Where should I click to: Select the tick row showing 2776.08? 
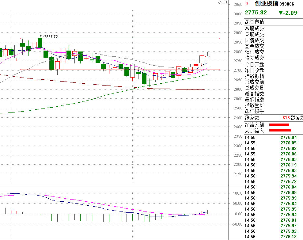(274, 192)
